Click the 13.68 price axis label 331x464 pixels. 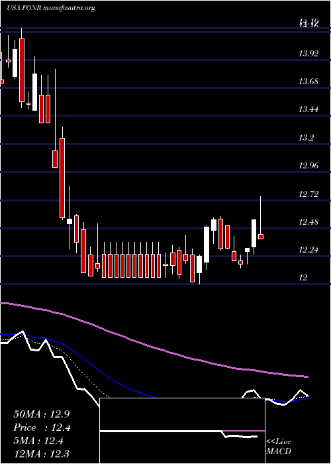click(308, 82)
